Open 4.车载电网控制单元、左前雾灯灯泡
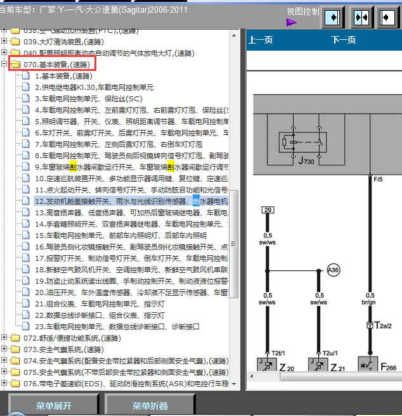 (131, 110)
